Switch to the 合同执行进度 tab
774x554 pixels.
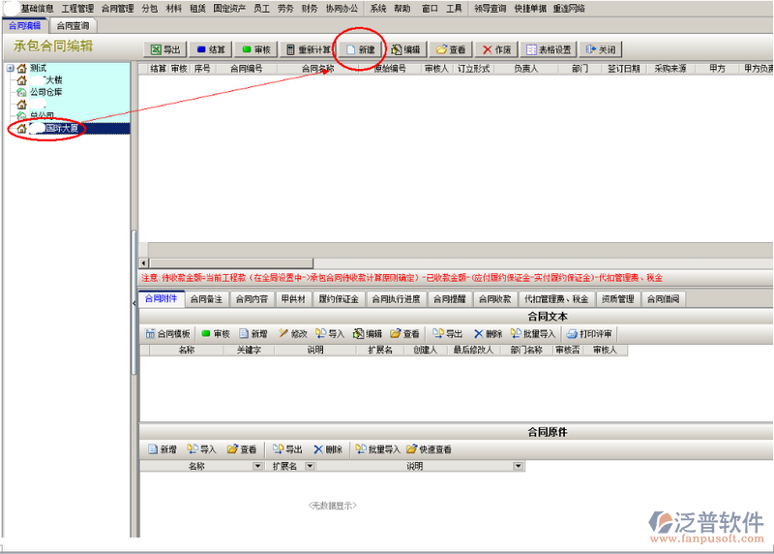pyautogui.click(x=396, y=299)
